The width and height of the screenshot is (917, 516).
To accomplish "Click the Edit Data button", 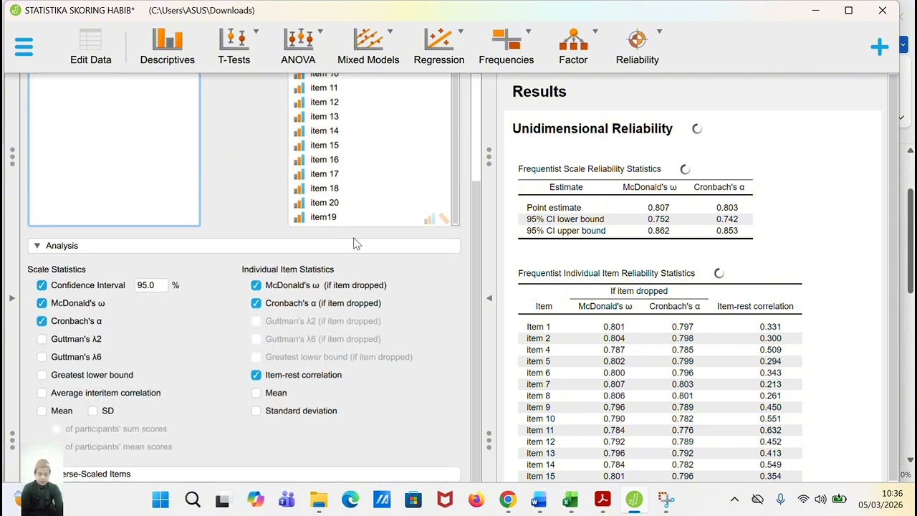I will coord(91,47).
